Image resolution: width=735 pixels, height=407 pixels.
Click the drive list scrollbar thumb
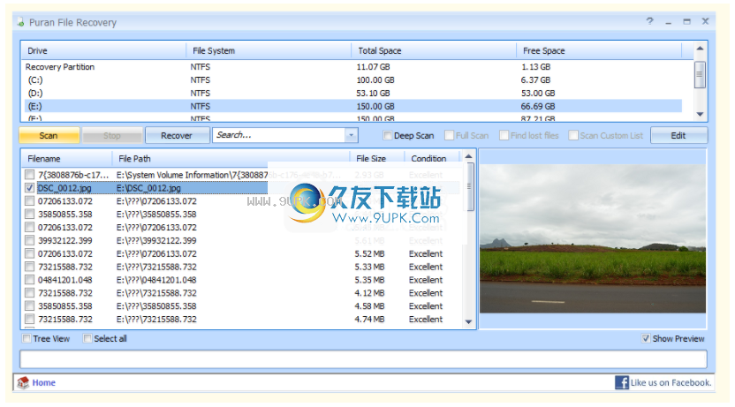700,74
